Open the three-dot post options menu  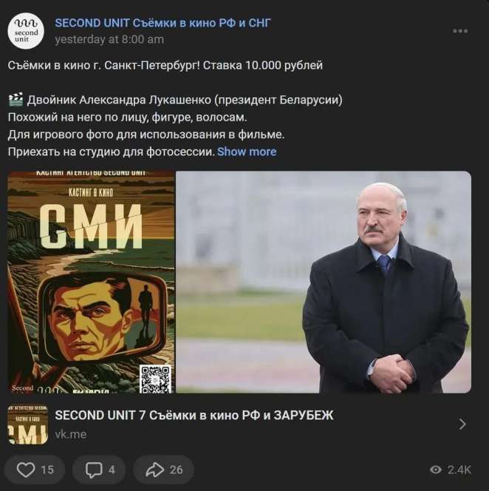460,31
